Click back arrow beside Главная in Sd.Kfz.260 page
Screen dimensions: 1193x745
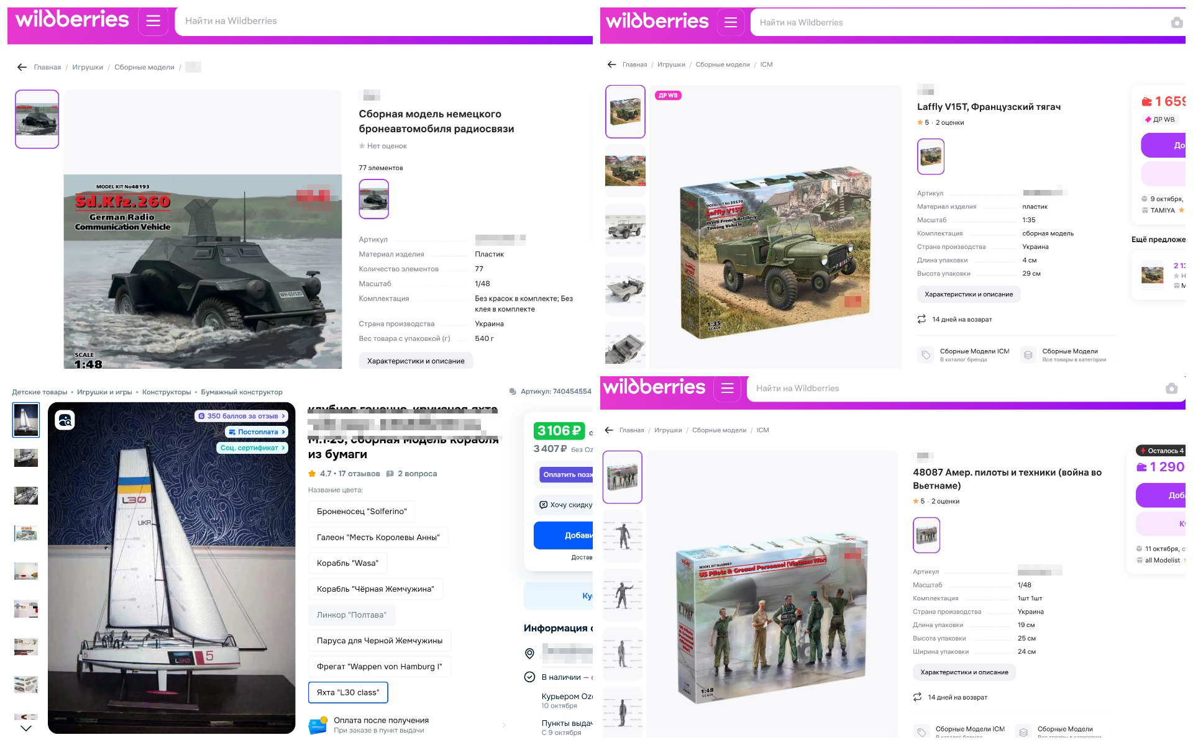tap(22, 67)
